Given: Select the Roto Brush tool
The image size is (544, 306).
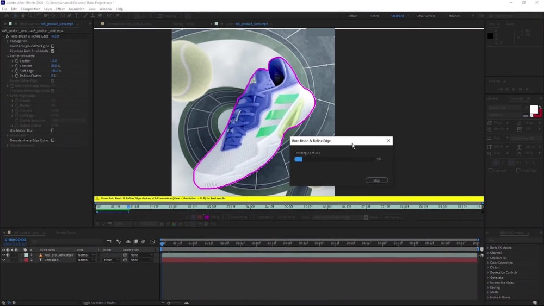Looking at the screenshot, I should tap(109, 16).
